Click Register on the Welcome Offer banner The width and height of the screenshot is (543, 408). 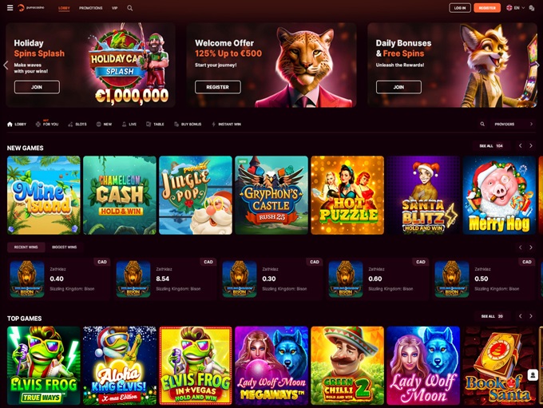(218, 87)
